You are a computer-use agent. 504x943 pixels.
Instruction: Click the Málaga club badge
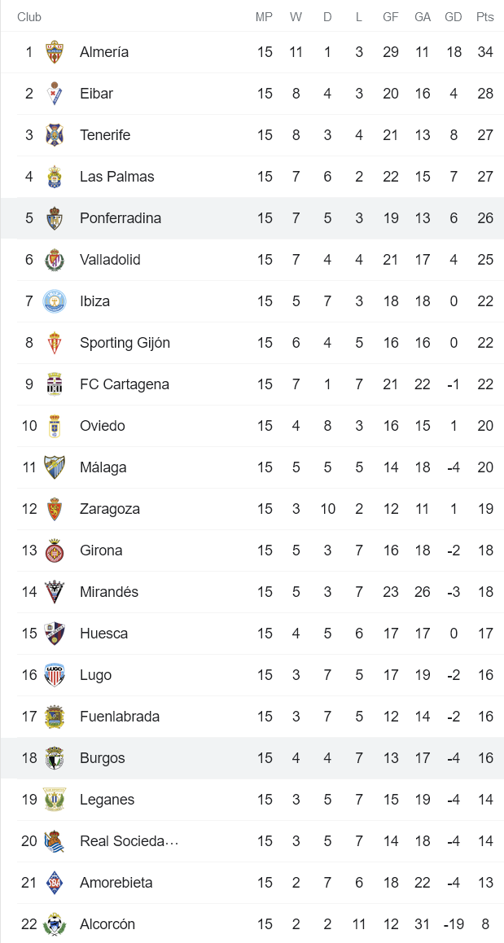(55, 467)
